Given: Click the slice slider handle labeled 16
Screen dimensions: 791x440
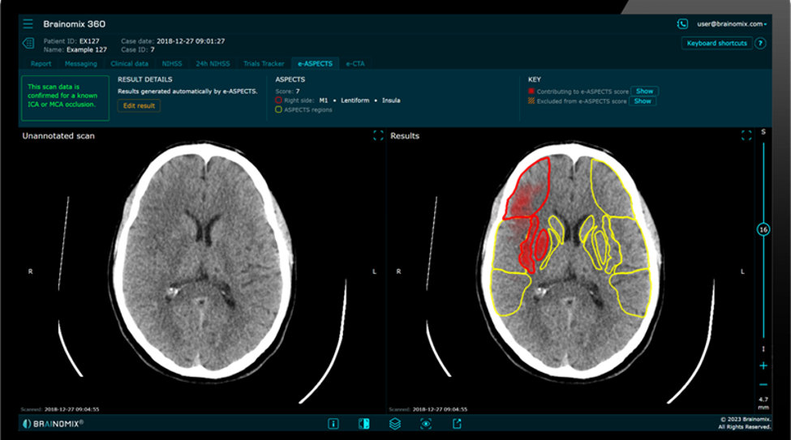Looking at the screenshot, I should (763, 230).
